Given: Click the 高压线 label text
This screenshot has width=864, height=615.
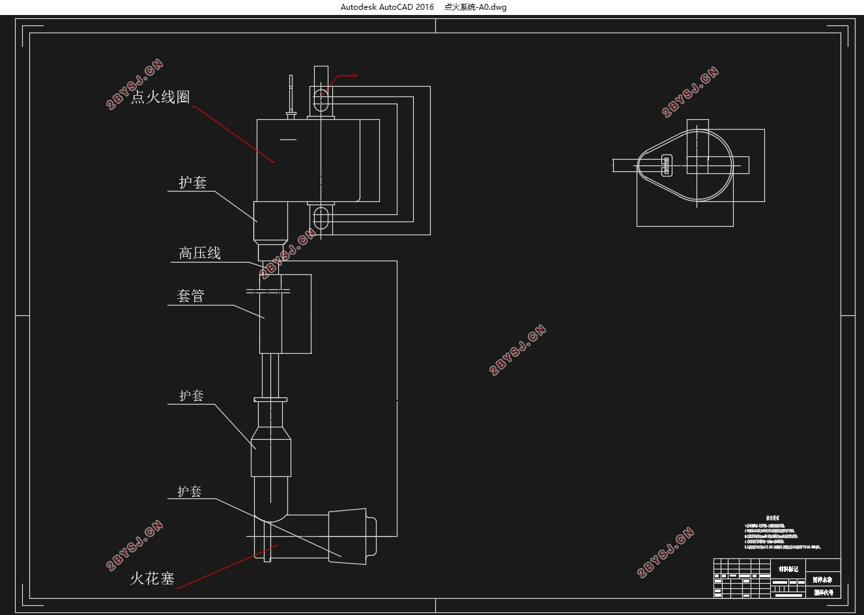Looking at the screenshot, I should pyautogui.click(x=200, y=253).
